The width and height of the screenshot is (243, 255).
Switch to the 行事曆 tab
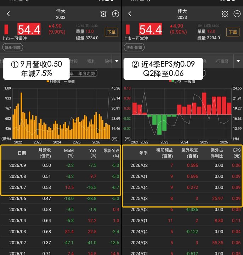(222, 61)
